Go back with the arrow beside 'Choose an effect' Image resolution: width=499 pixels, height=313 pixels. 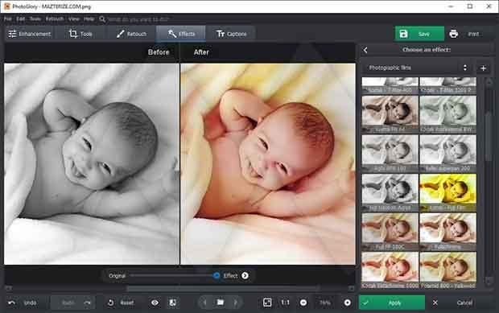(365, 50)
